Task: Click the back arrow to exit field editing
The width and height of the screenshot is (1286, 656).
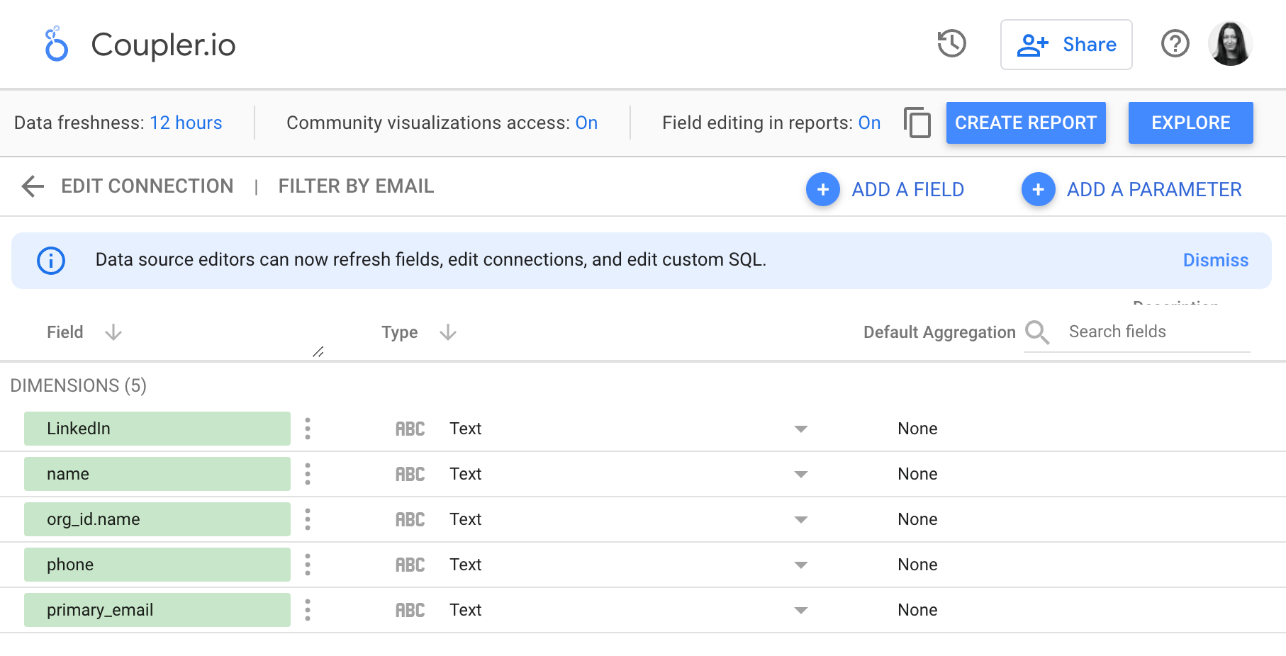Action: pyautogui.click(x=32, y=186)
